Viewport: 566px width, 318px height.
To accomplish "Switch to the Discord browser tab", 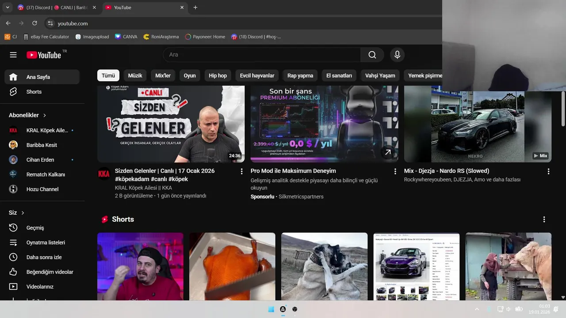I will 56,8.
